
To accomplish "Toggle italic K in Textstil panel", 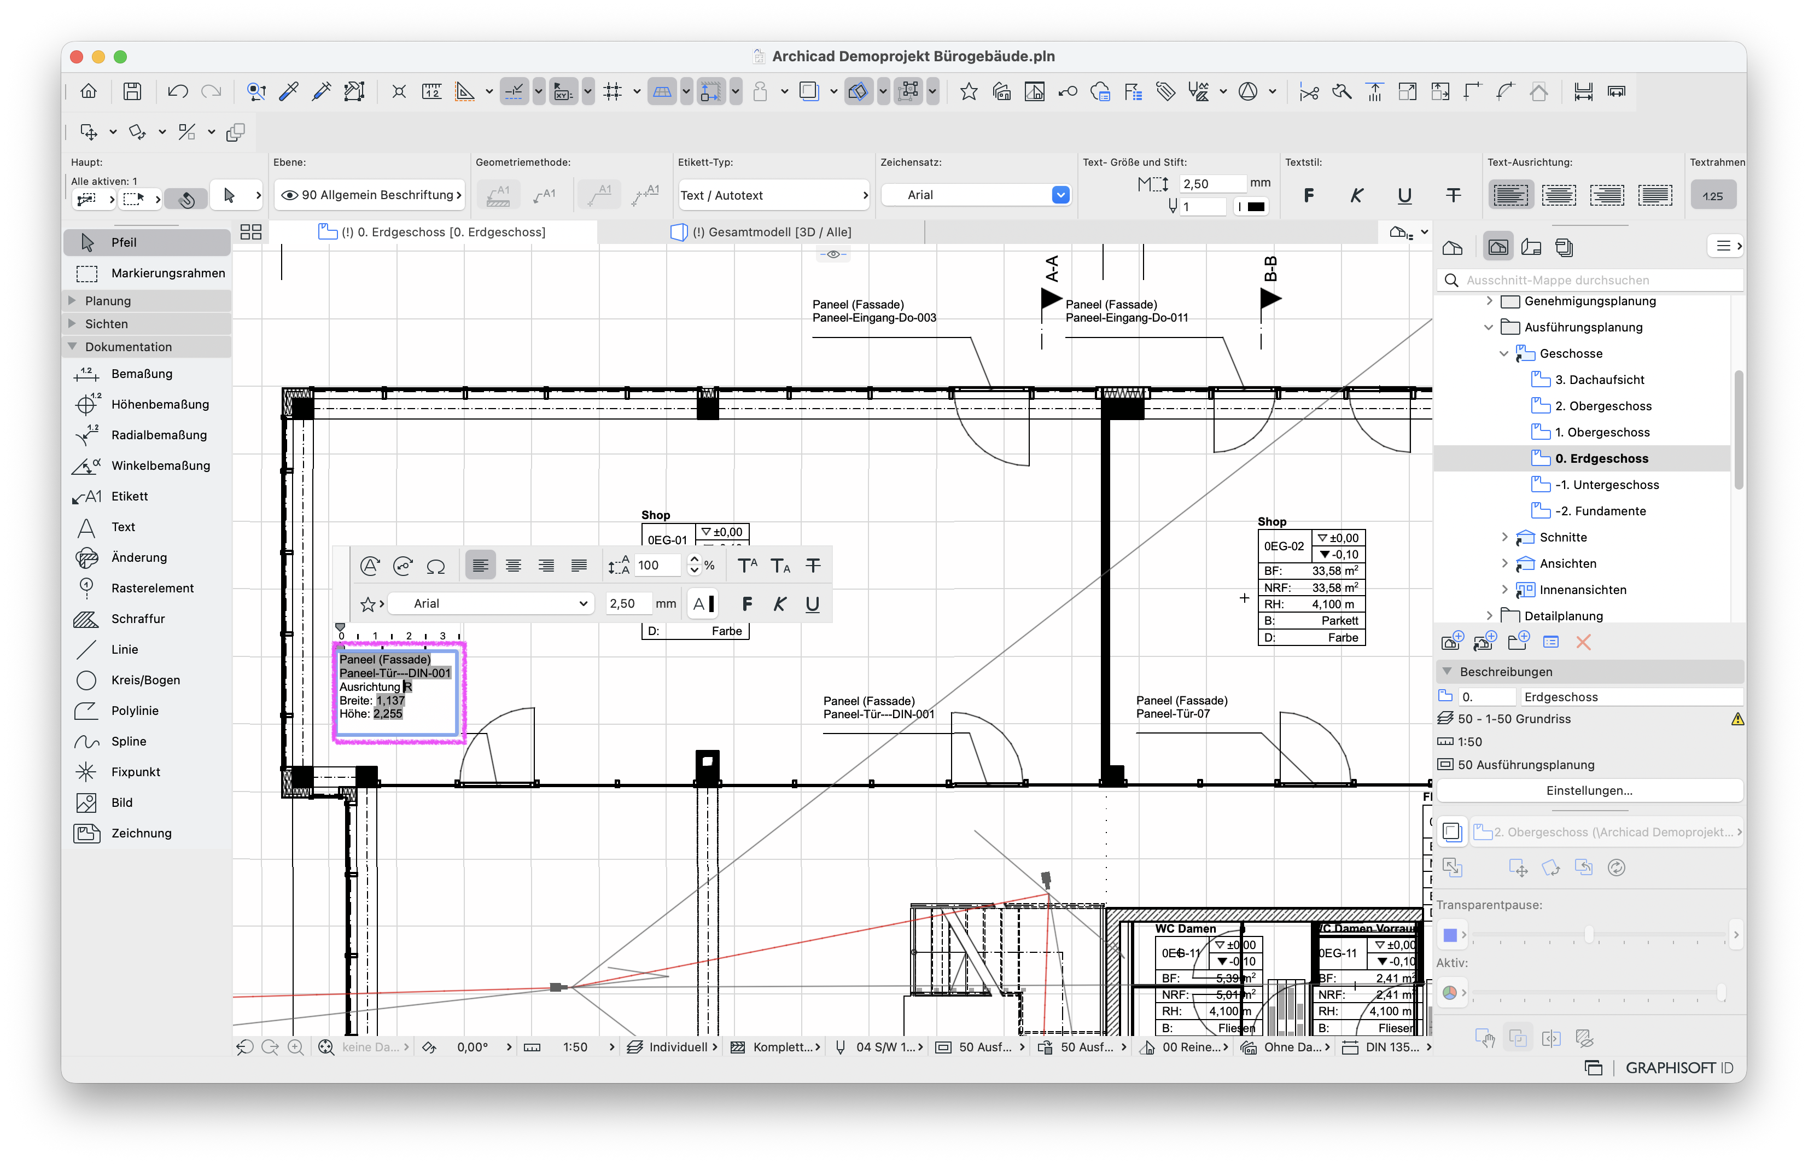I will click(x=1356, y=196).
